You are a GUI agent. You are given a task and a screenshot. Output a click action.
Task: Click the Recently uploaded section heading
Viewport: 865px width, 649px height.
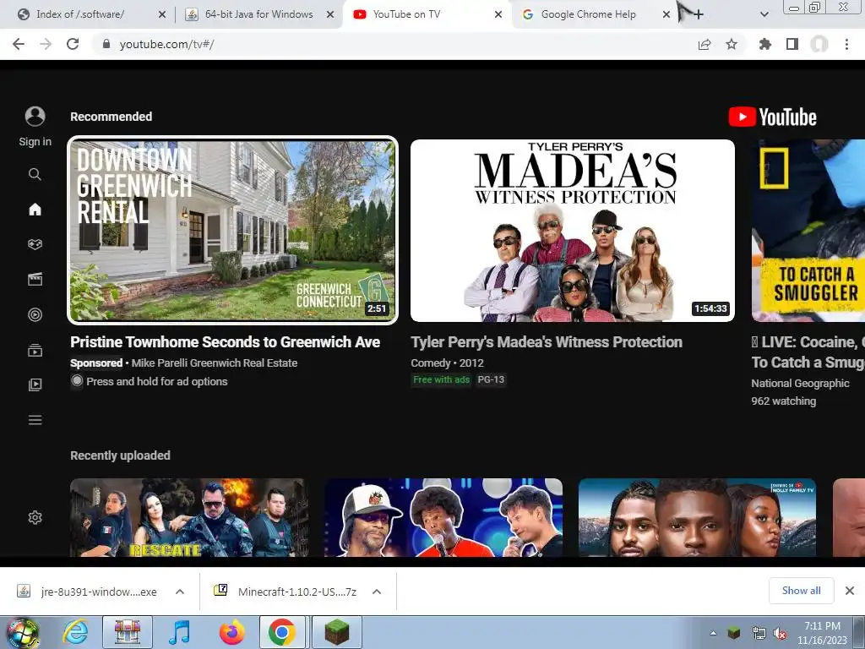click(x=120, y=455)
